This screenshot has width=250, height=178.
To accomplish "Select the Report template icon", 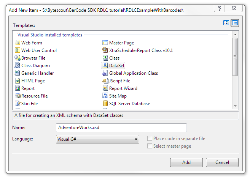I will (x=18, y=88).
